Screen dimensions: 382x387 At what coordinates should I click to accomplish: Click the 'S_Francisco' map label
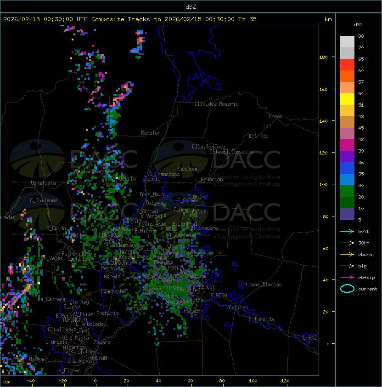(164, 174)
